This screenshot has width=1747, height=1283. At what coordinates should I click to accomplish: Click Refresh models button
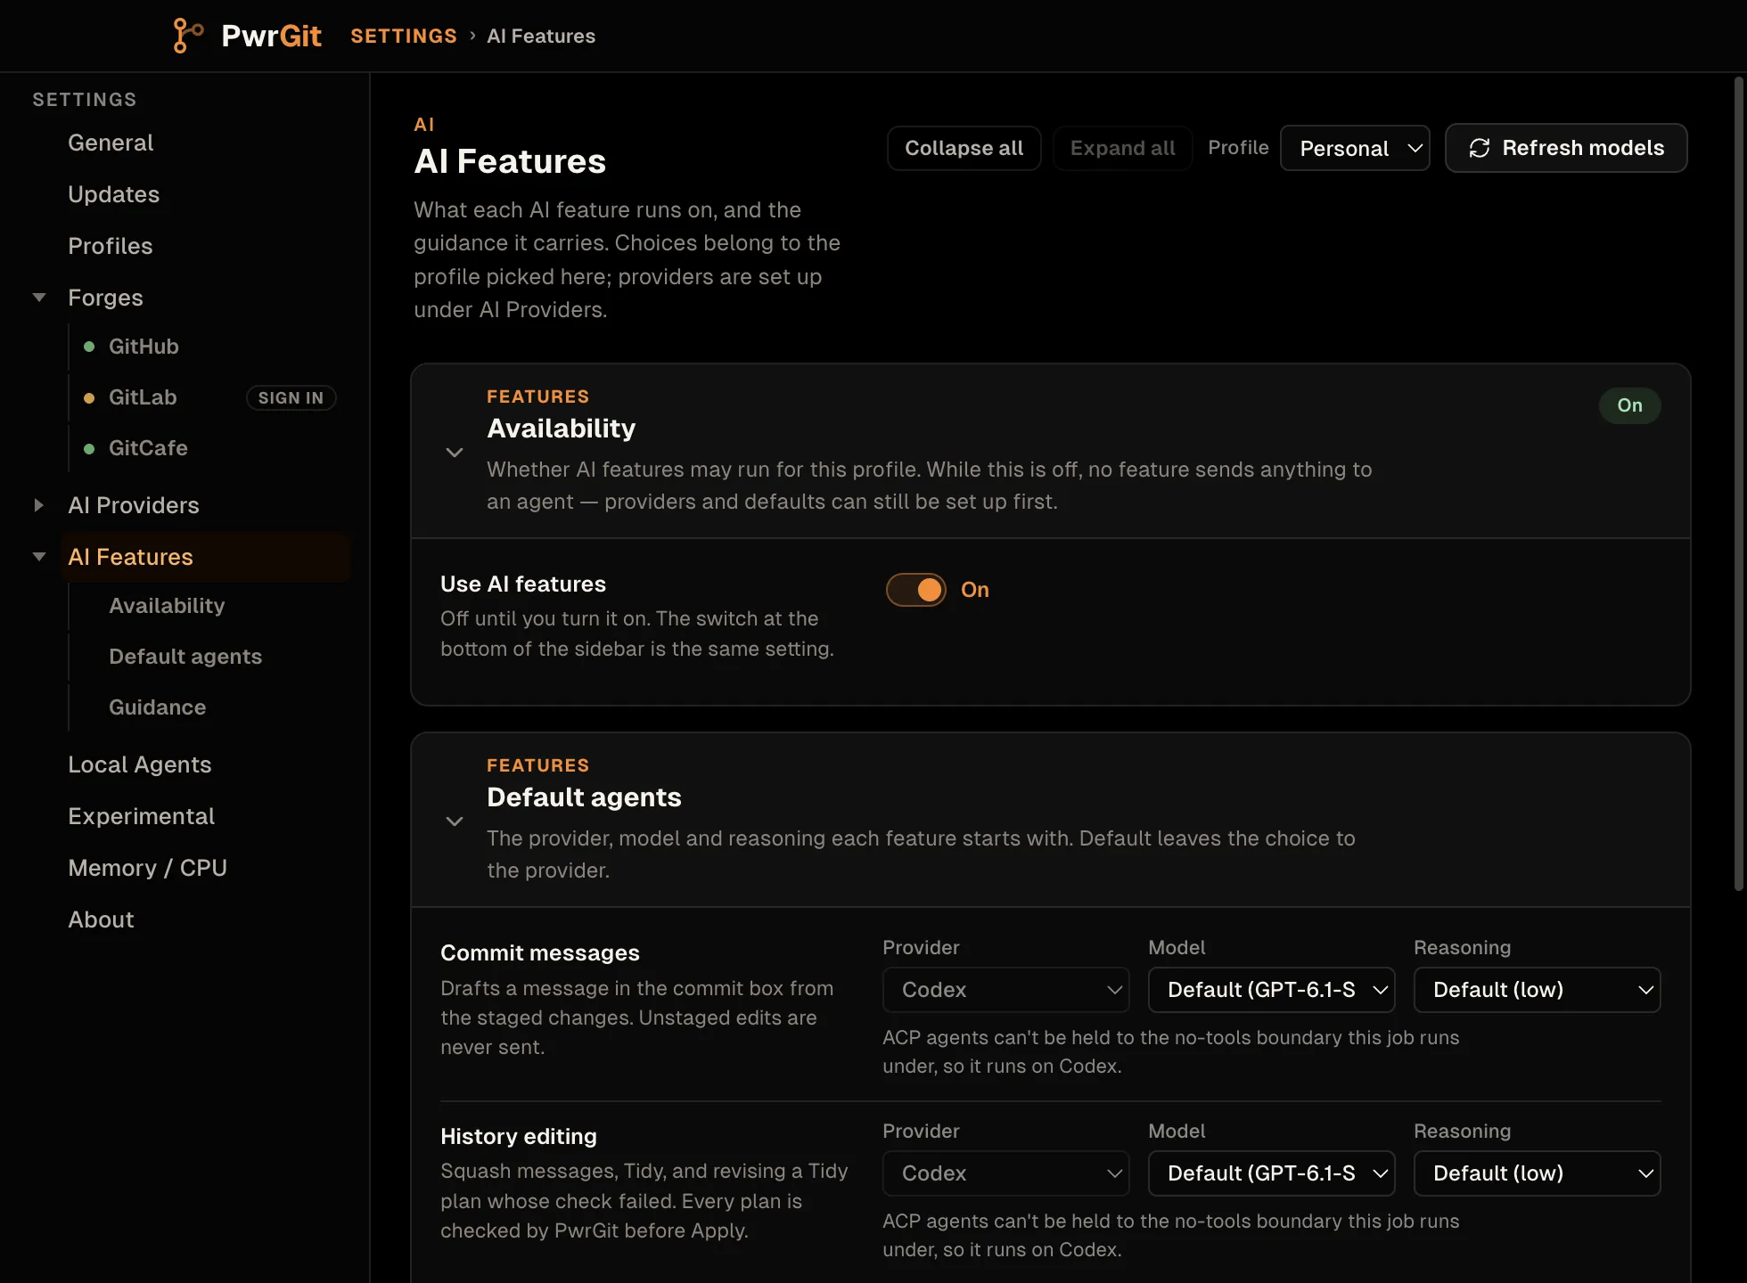[x=1566, y=148]
